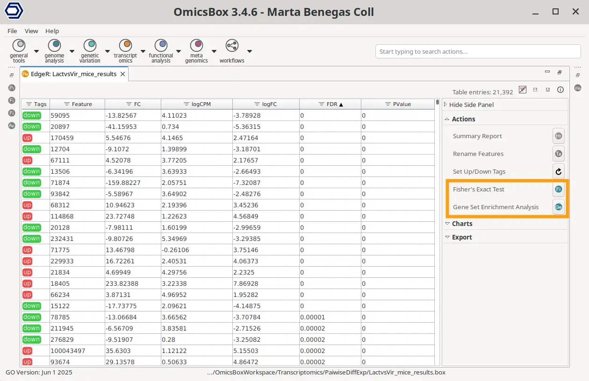Open the metagenomics dropdown arrow
This screenshot has height=381, width=589.
[x=214, y=51]
